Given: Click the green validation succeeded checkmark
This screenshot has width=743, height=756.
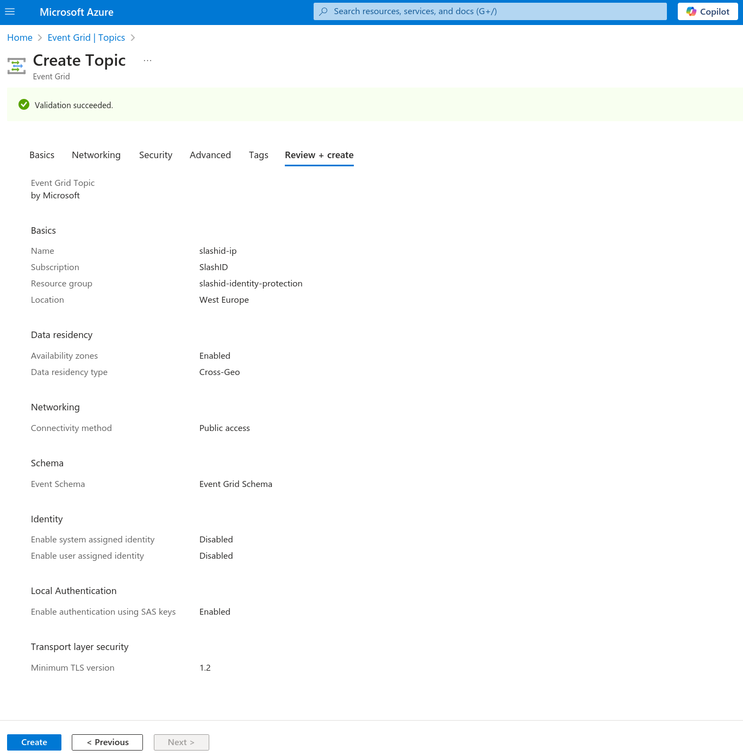Looking at the screenshot, I should pos(24,104).
